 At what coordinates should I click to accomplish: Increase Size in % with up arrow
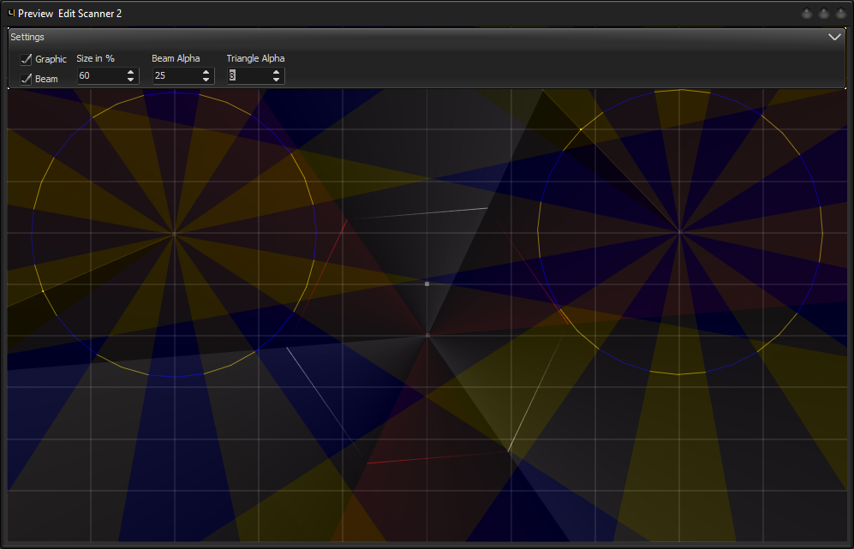pyautogui.click(x=130, y=72)
